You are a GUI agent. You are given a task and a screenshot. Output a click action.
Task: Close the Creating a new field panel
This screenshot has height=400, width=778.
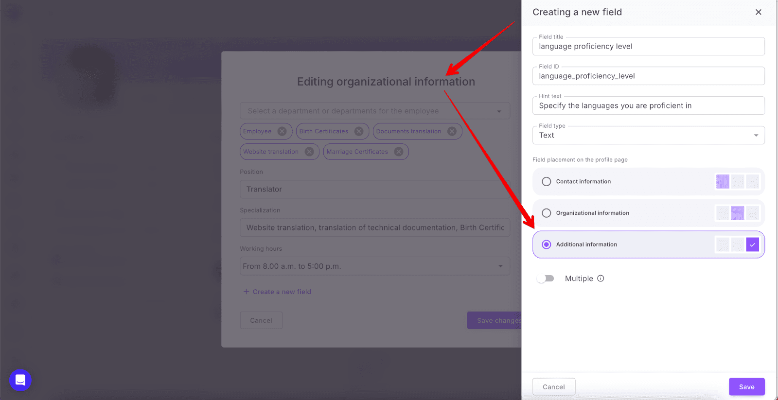pos(758,12)
